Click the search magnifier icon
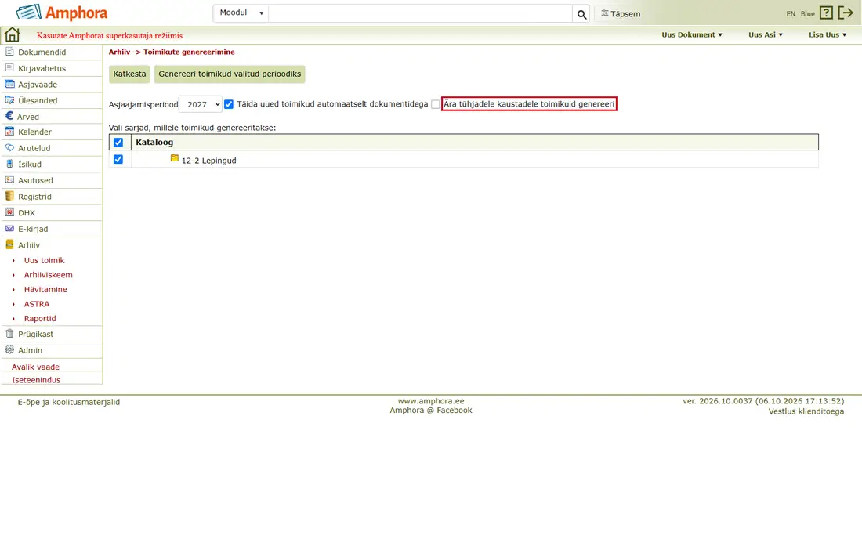Screen dimensions: 862x539 click(581, 14)
